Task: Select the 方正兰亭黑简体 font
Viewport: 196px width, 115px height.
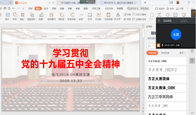Action: [166, 97]
